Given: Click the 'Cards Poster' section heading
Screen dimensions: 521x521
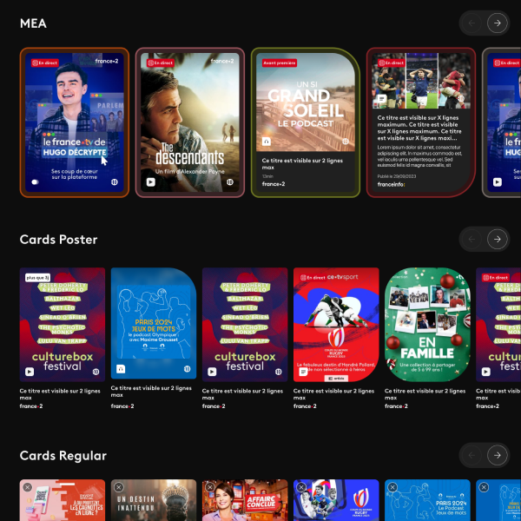Looking at the screenshot, I should click(x=58, y=240).
